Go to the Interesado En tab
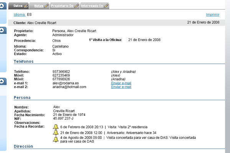This screenshot has height=153, width=230. click(x=92, y=6)
